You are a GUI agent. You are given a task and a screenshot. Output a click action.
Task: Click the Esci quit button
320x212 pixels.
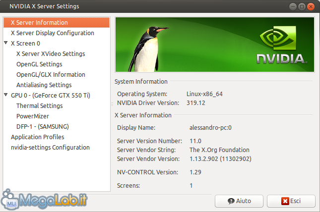(291, 201)
